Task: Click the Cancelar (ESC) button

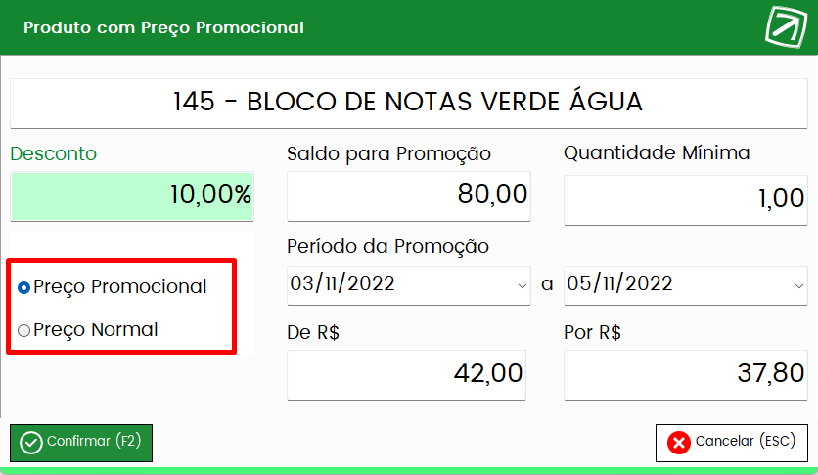Action: click(732, 443)
